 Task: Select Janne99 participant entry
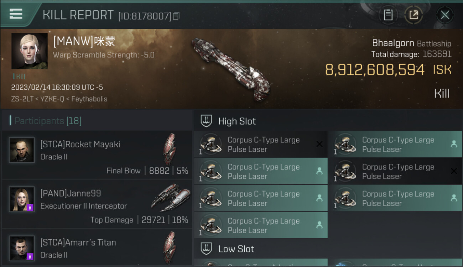coord(97,204)
